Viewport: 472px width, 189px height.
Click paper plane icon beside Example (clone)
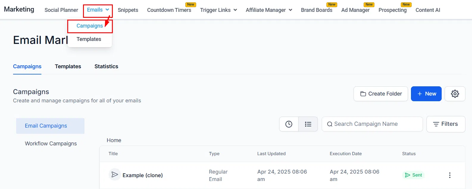(x=115, y=175)
